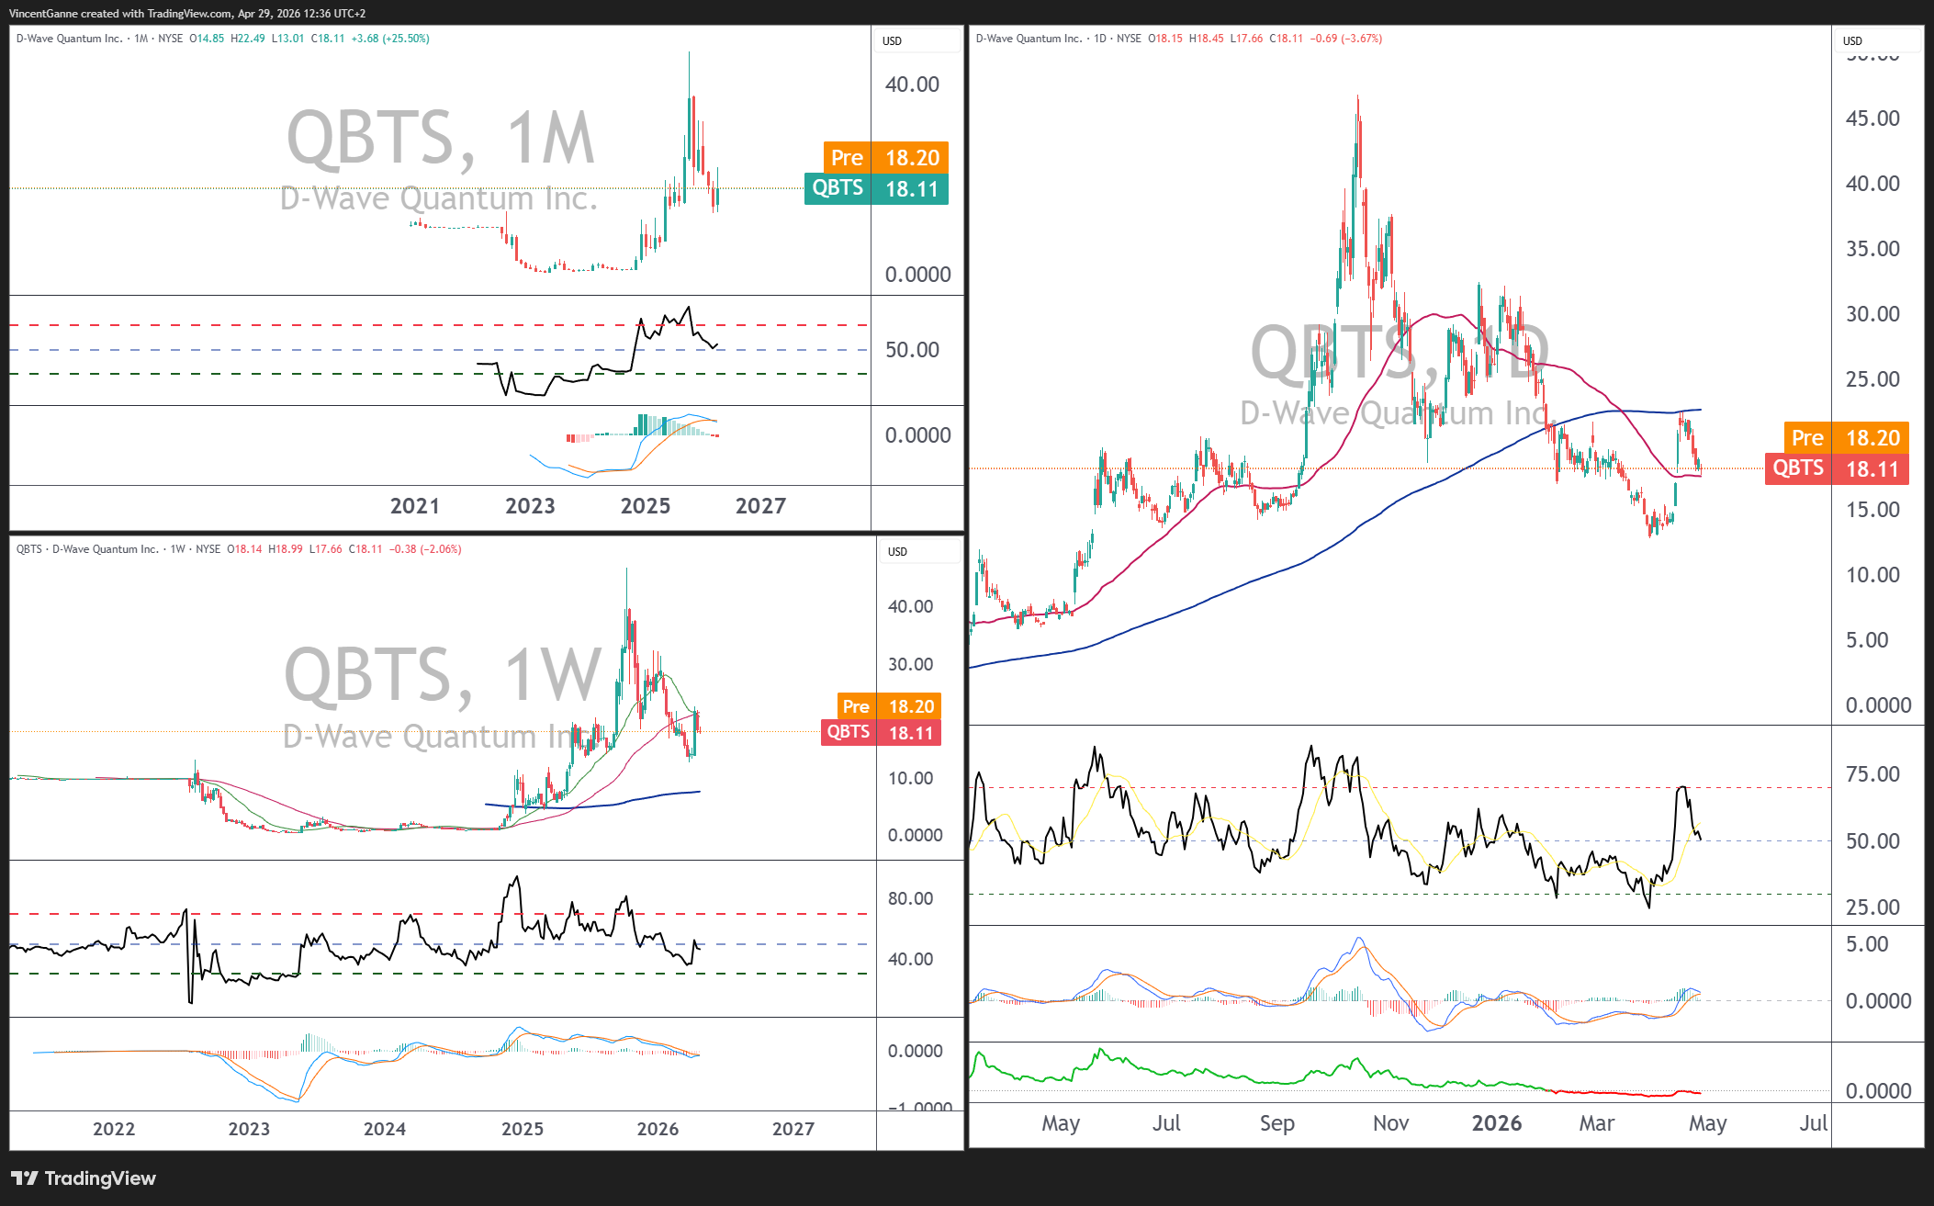This screenshot has height=1206, width=1934.
Task: Click the 2024 year label on weekly time axis
Action: coord(385,1129)
